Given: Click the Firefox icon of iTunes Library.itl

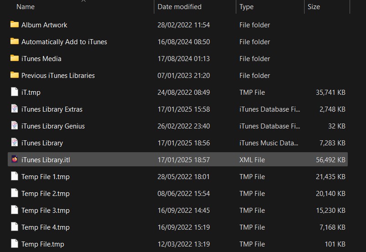Looking at the screenshot, I should pyautogui.click(x=15, y=159).
